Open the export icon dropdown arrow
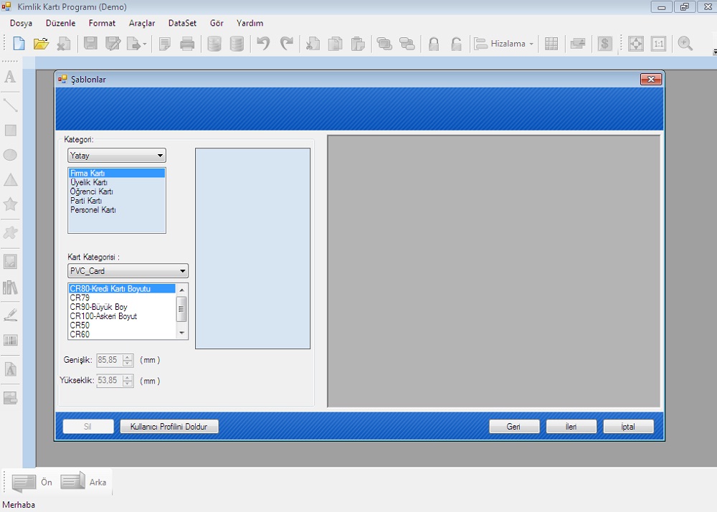The image size is (717, 512). (145, 44)
